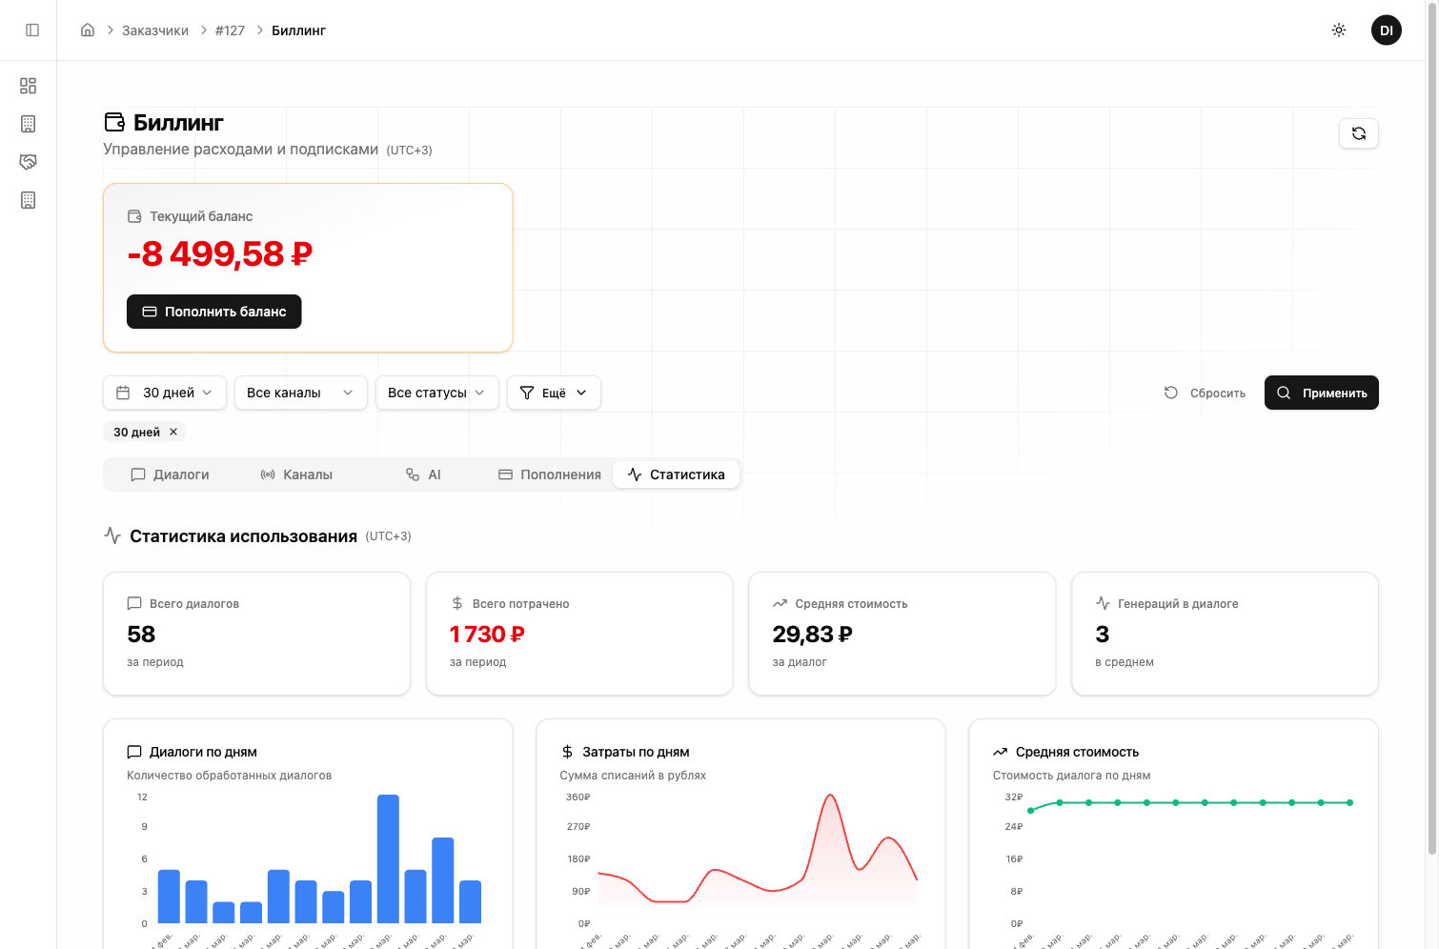Image resolution: width=1439 pixels, height=949 pixels.
Task: Select the Пополнения tab
Action: (x=550, y=474)
